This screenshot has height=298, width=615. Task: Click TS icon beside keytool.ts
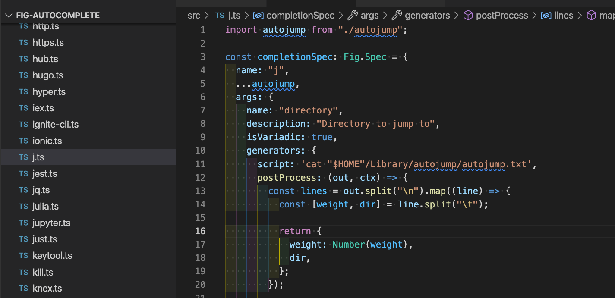pos(24,256)
